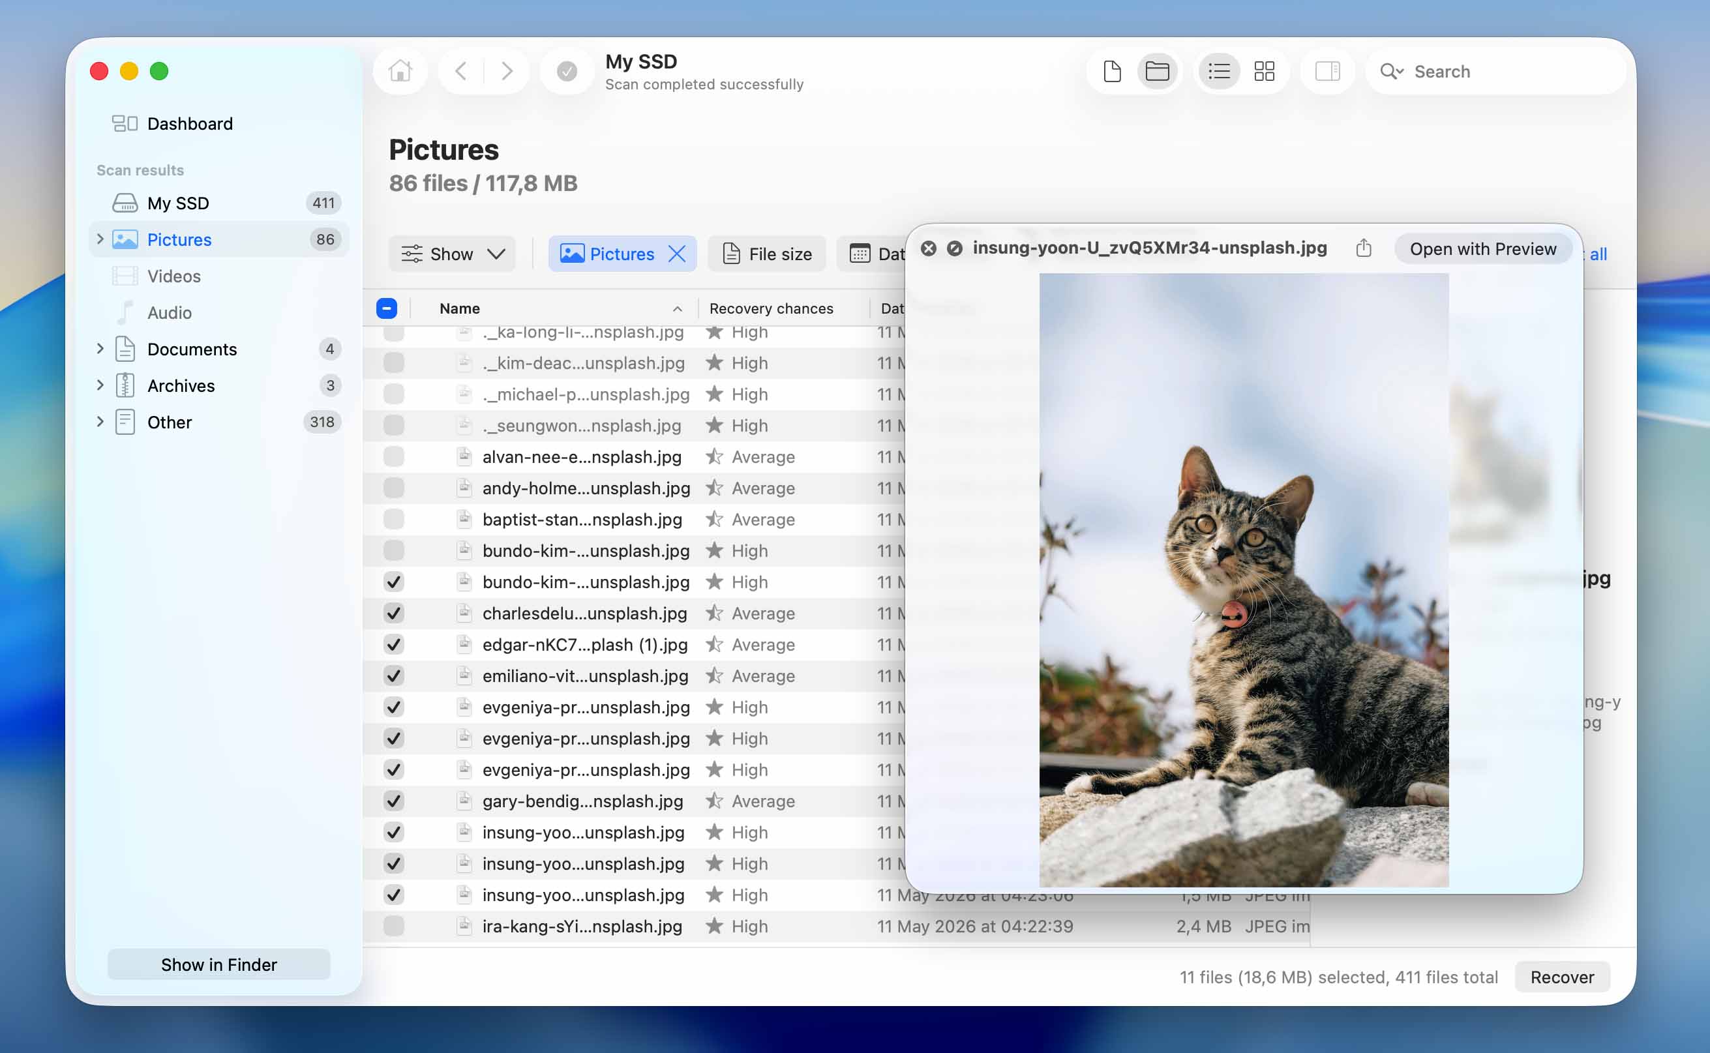
Task: Select Other category in sidebar
Action: [x=218, y=422]
